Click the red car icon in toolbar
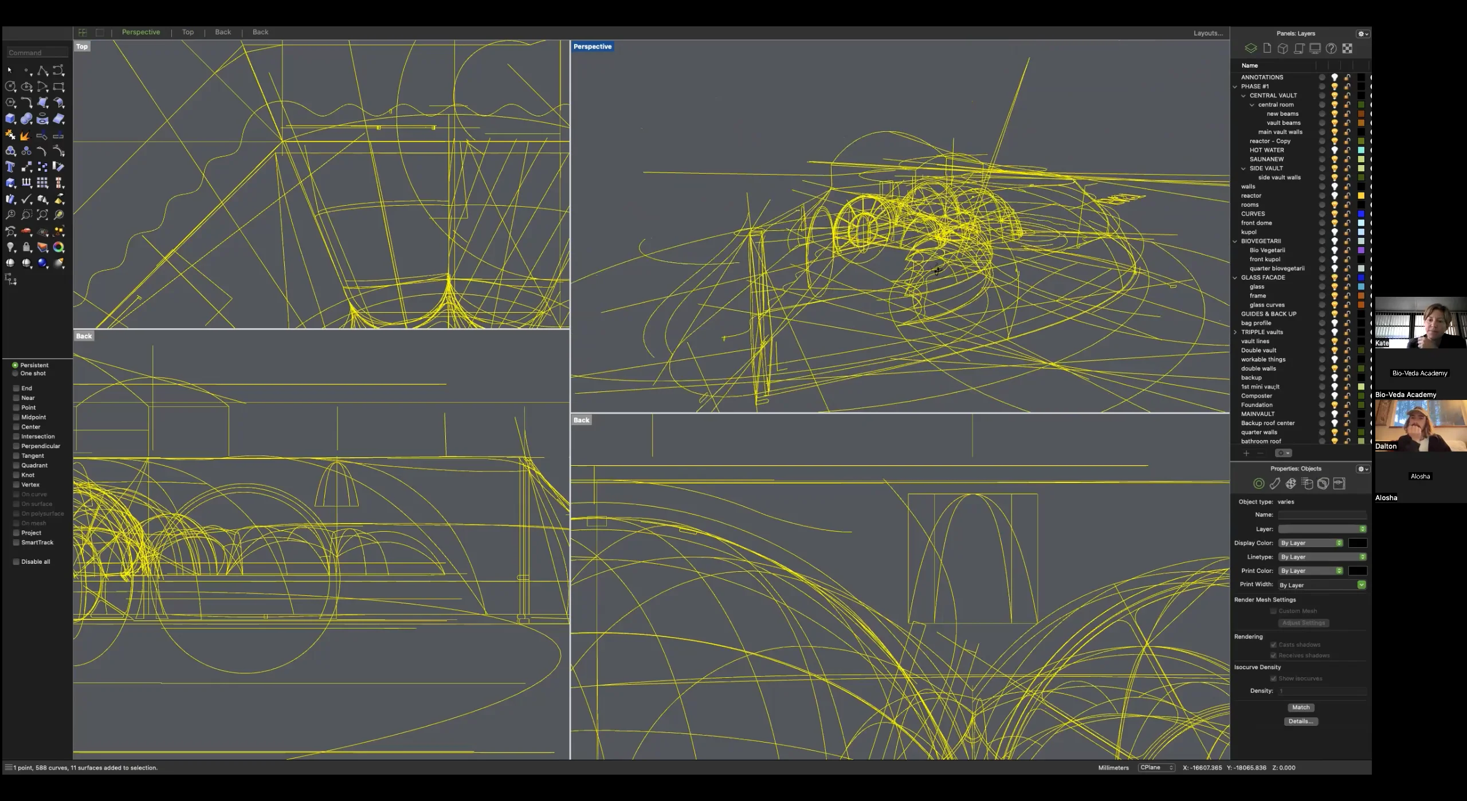The height and width of the screenshot is (801, 1467). point(26,231)
